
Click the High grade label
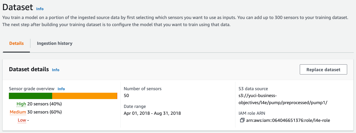21,104
